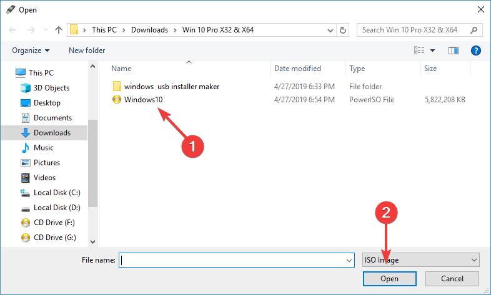This screenshot has height=295, width=491.
Task: Go forward using the Forward arrow
Action: (x=31, y=30)
